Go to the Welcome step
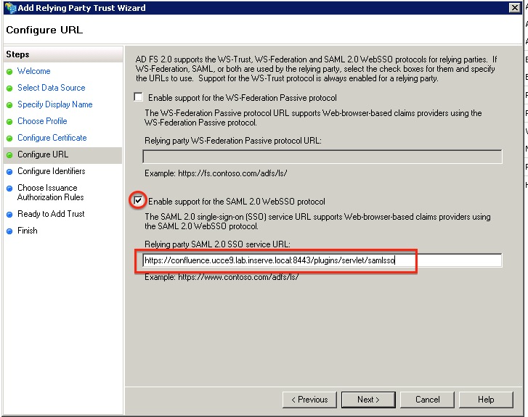Screen dimensions: 528x417 pyautogui.click(x=33, y=71)
